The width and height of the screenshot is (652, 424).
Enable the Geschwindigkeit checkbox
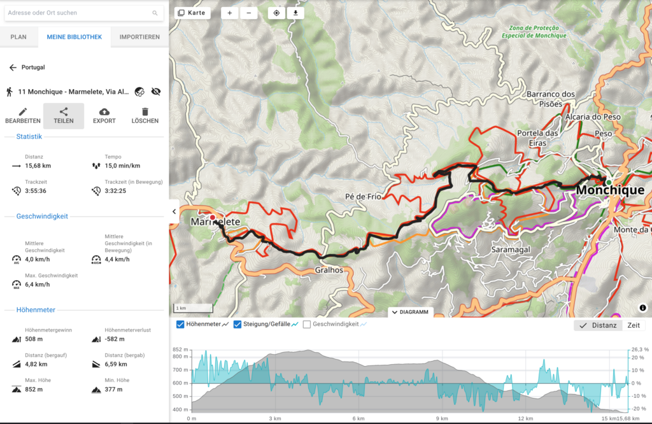(x=307, y=325)
